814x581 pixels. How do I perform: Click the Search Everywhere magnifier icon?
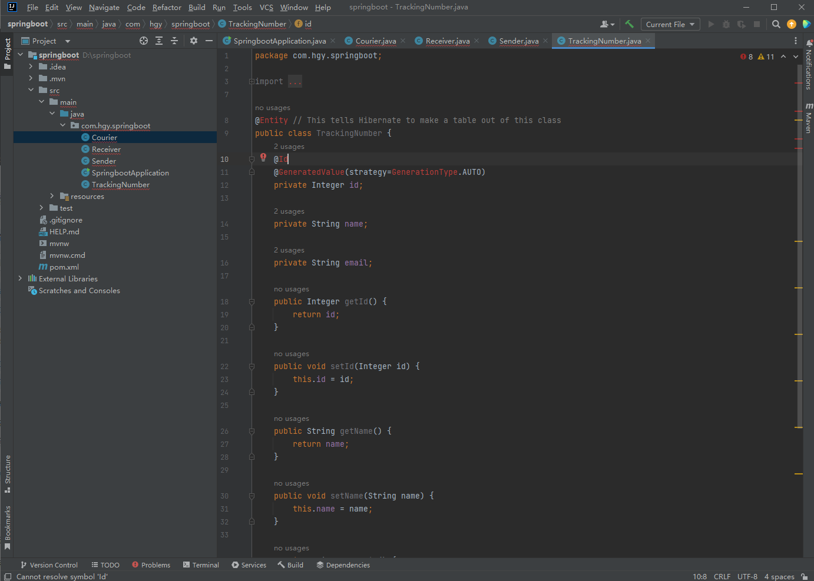pos(776,24)
